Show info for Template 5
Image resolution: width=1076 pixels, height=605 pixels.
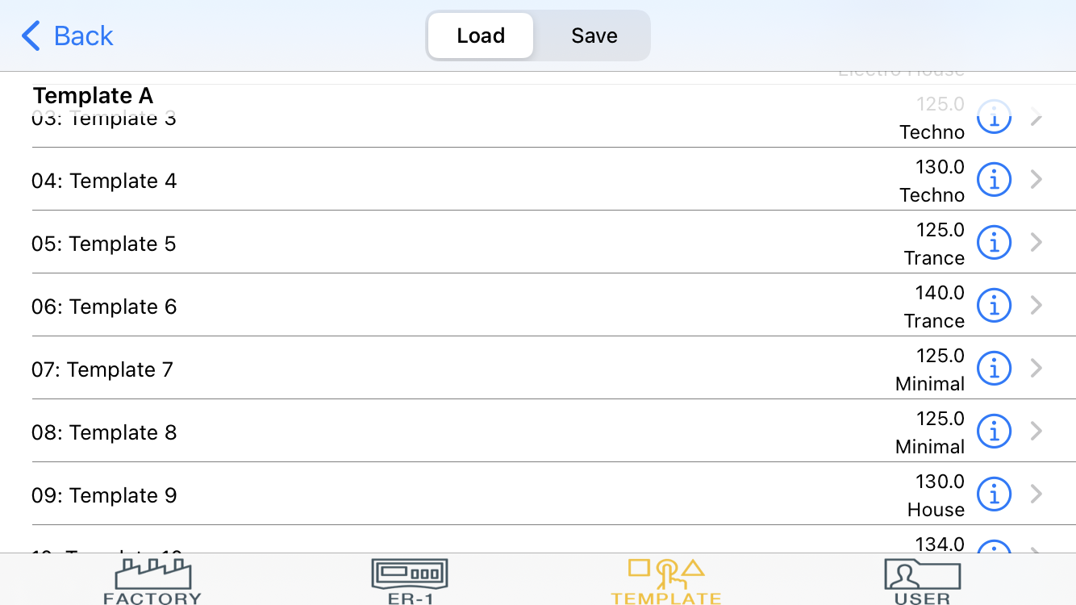tap(994, 243)
